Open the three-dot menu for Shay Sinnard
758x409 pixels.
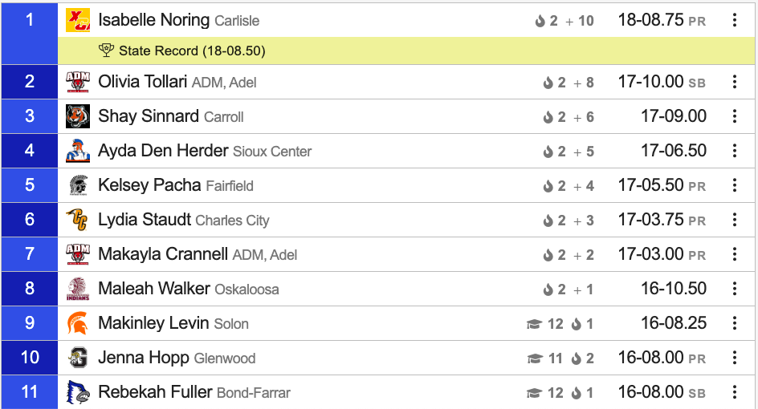point(734,116)
